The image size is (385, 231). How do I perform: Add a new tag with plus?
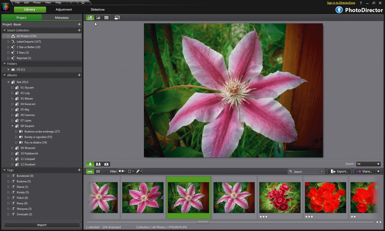point(79,170)
